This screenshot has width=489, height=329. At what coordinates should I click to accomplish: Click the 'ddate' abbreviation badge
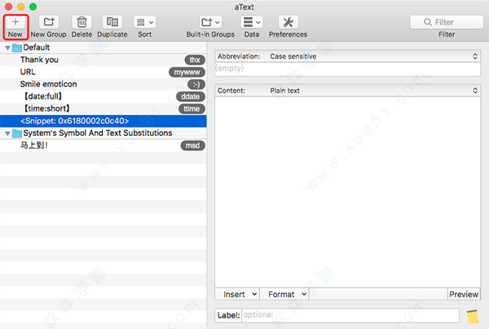tap(190, 97)
